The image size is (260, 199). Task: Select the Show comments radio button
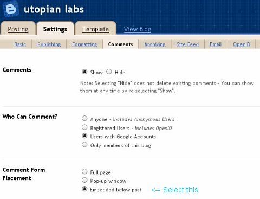pyautogui.click(x=84, y=72)
